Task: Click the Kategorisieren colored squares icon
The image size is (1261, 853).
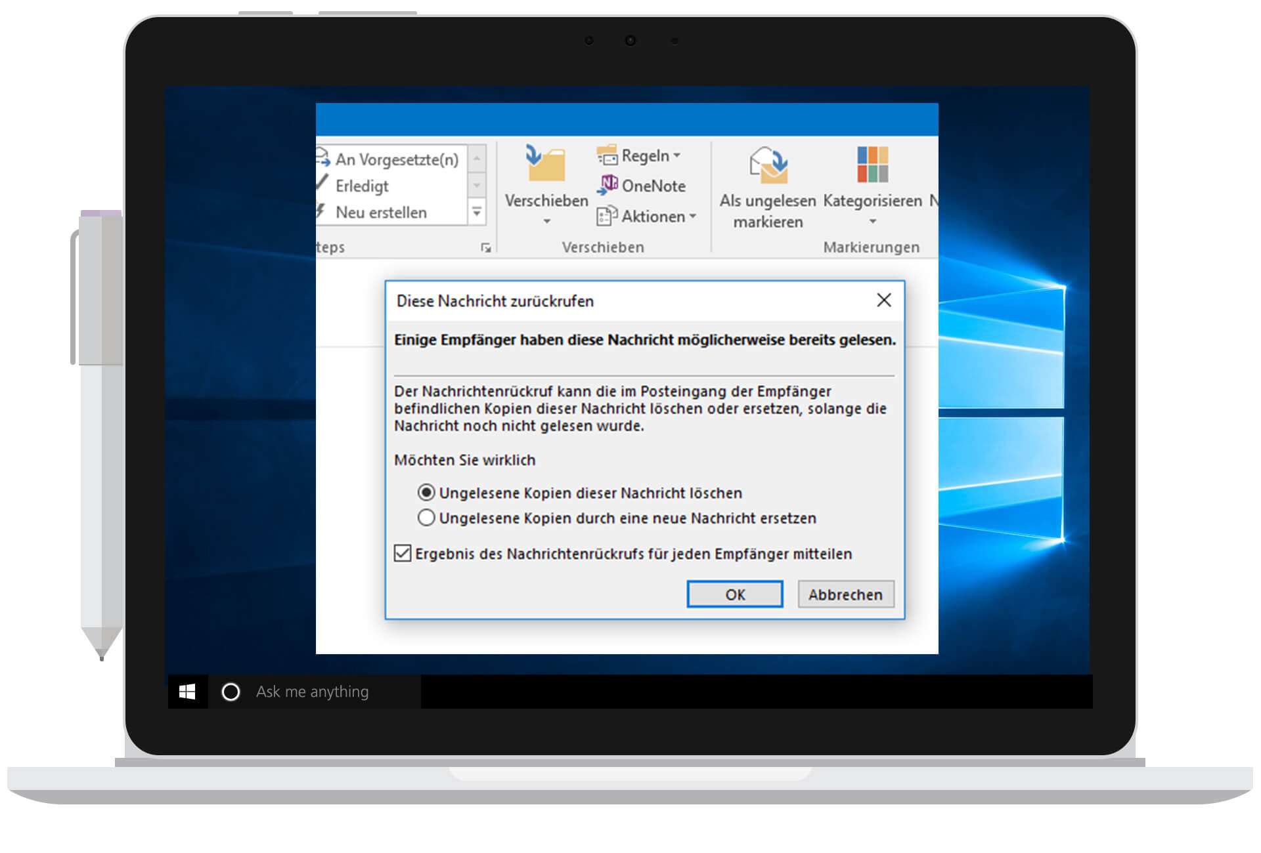Action: pyautogui.click(x=872, y=164)
